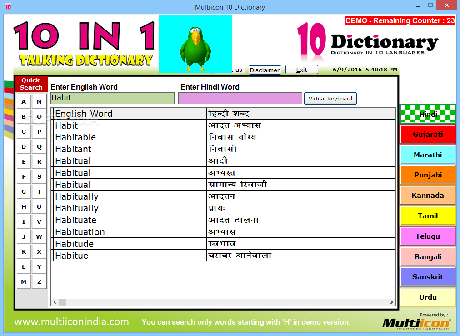Click Quick Search letter R
Screen dimensions: 460x336
tap(39, 162)
